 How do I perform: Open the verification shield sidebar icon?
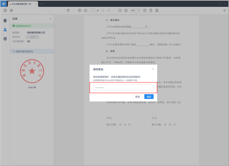(5, 39)
